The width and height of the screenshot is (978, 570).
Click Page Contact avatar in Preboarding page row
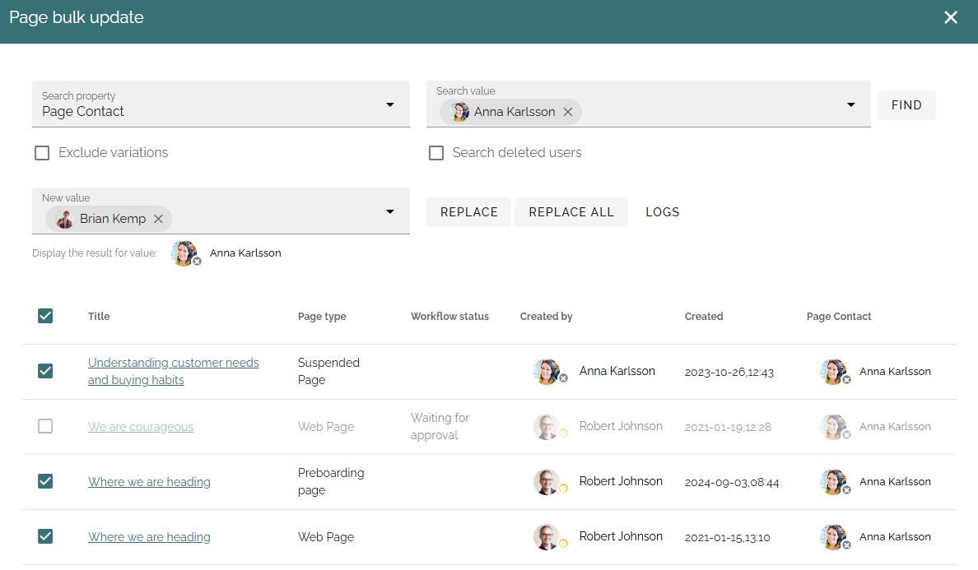[833, 481]
